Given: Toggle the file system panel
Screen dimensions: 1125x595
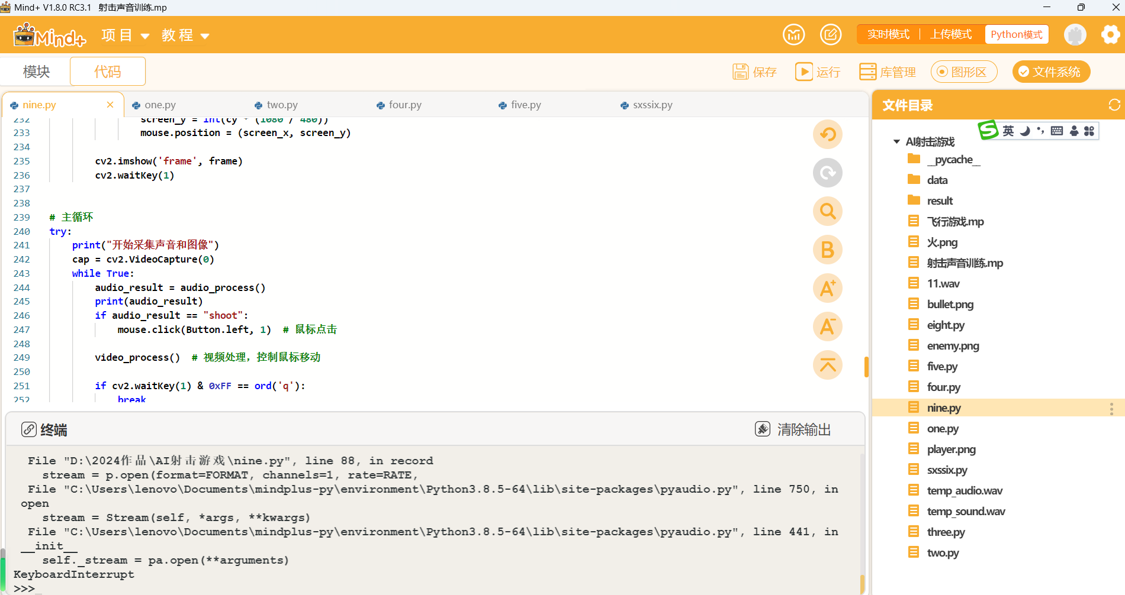Looking at the screenshot, I should point(1051,72).
